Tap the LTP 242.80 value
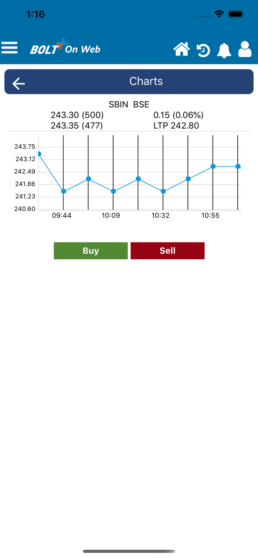Viewport: 258px width, 558px height. coord(176,126)
